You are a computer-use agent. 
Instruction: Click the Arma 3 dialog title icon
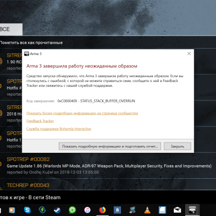(26, 53)
